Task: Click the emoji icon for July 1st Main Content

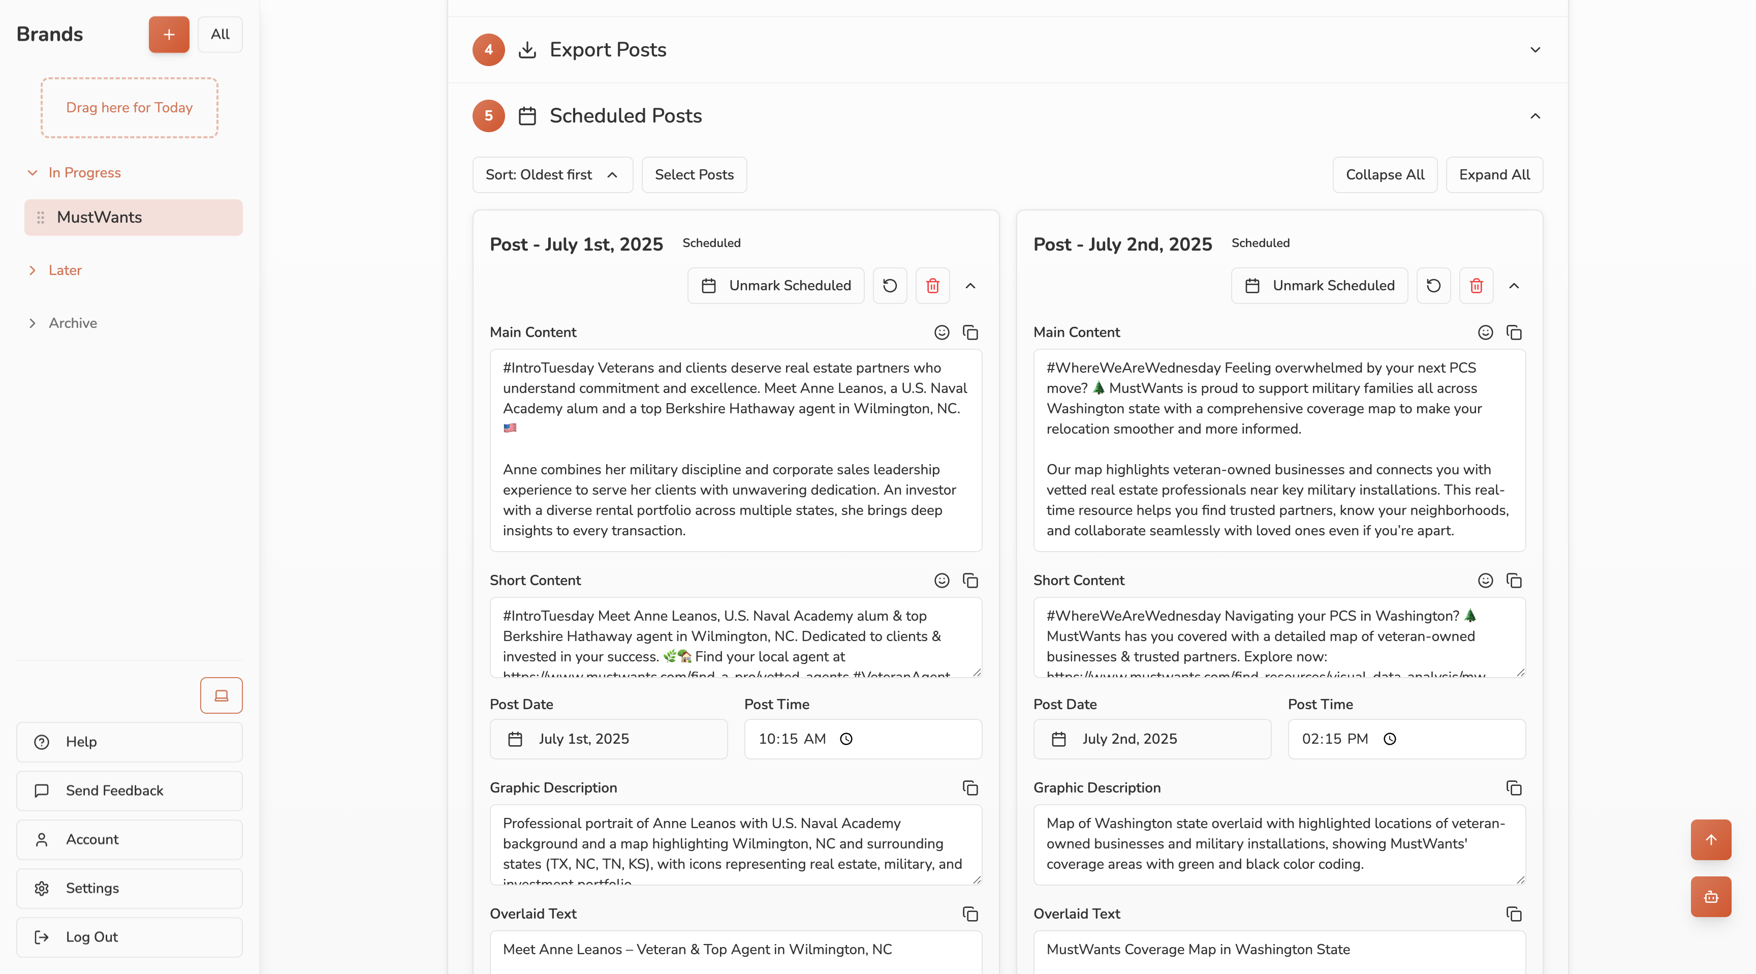Action: tap(942, 332)
